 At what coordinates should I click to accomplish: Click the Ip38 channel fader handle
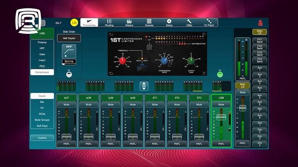pyautogui.click(x=88, y=137)
